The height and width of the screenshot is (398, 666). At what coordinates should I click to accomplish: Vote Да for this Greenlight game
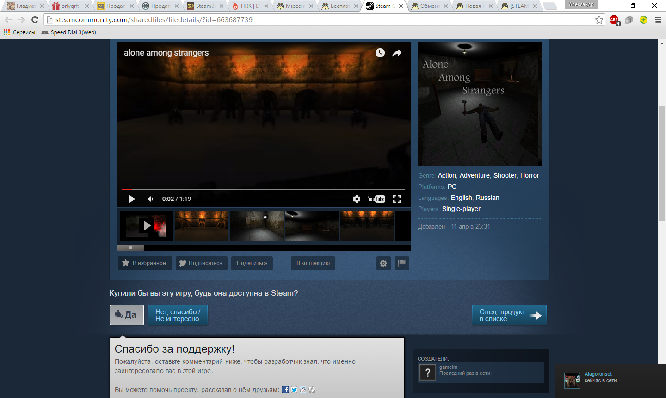click(127, 315)
